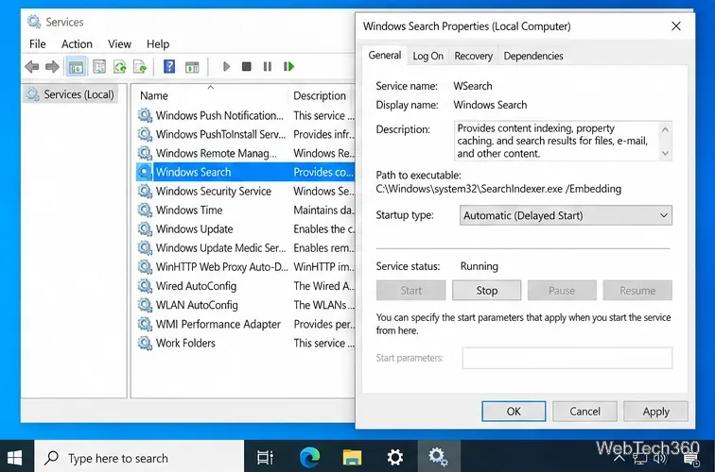Open File Explorer from the taskbar
Image resolution: width=715 pixels, height=472 pixels.
(352, 457)
